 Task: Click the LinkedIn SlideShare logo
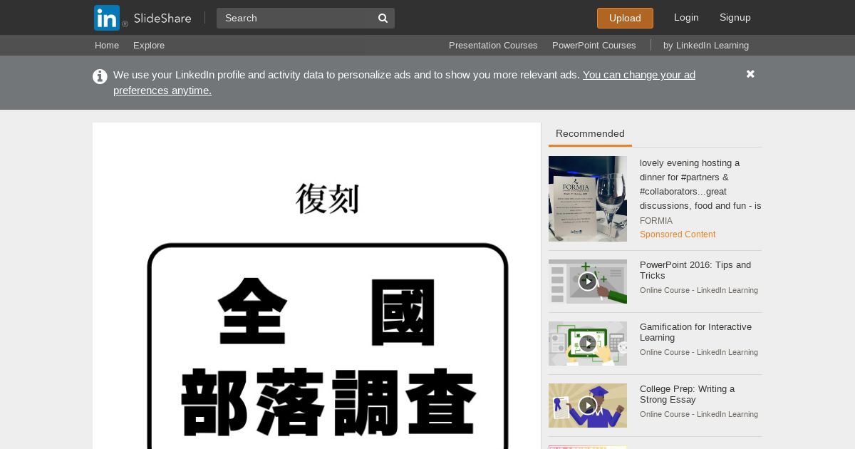pyautogui.click(x=142, y=18)
